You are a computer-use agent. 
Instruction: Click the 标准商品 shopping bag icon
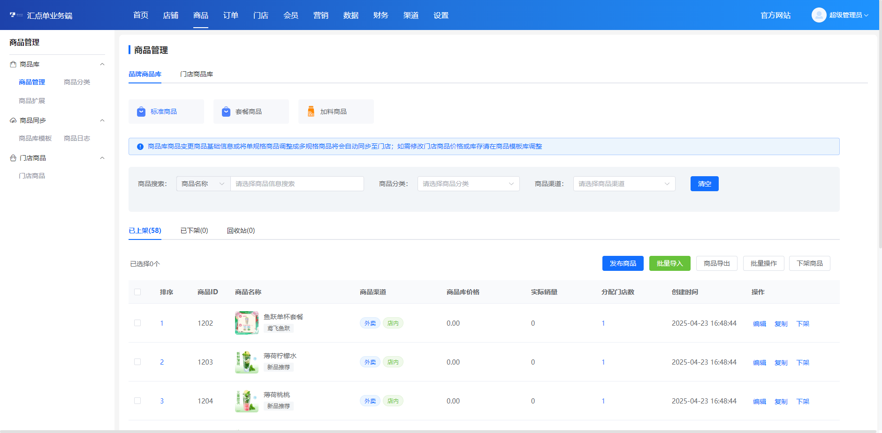(x=141, y=112)
